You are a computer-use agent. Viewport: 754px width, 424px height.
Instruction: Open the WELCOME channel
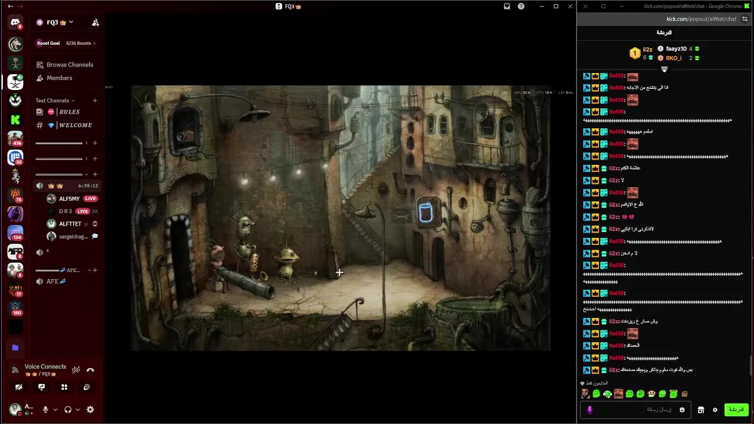65,125
